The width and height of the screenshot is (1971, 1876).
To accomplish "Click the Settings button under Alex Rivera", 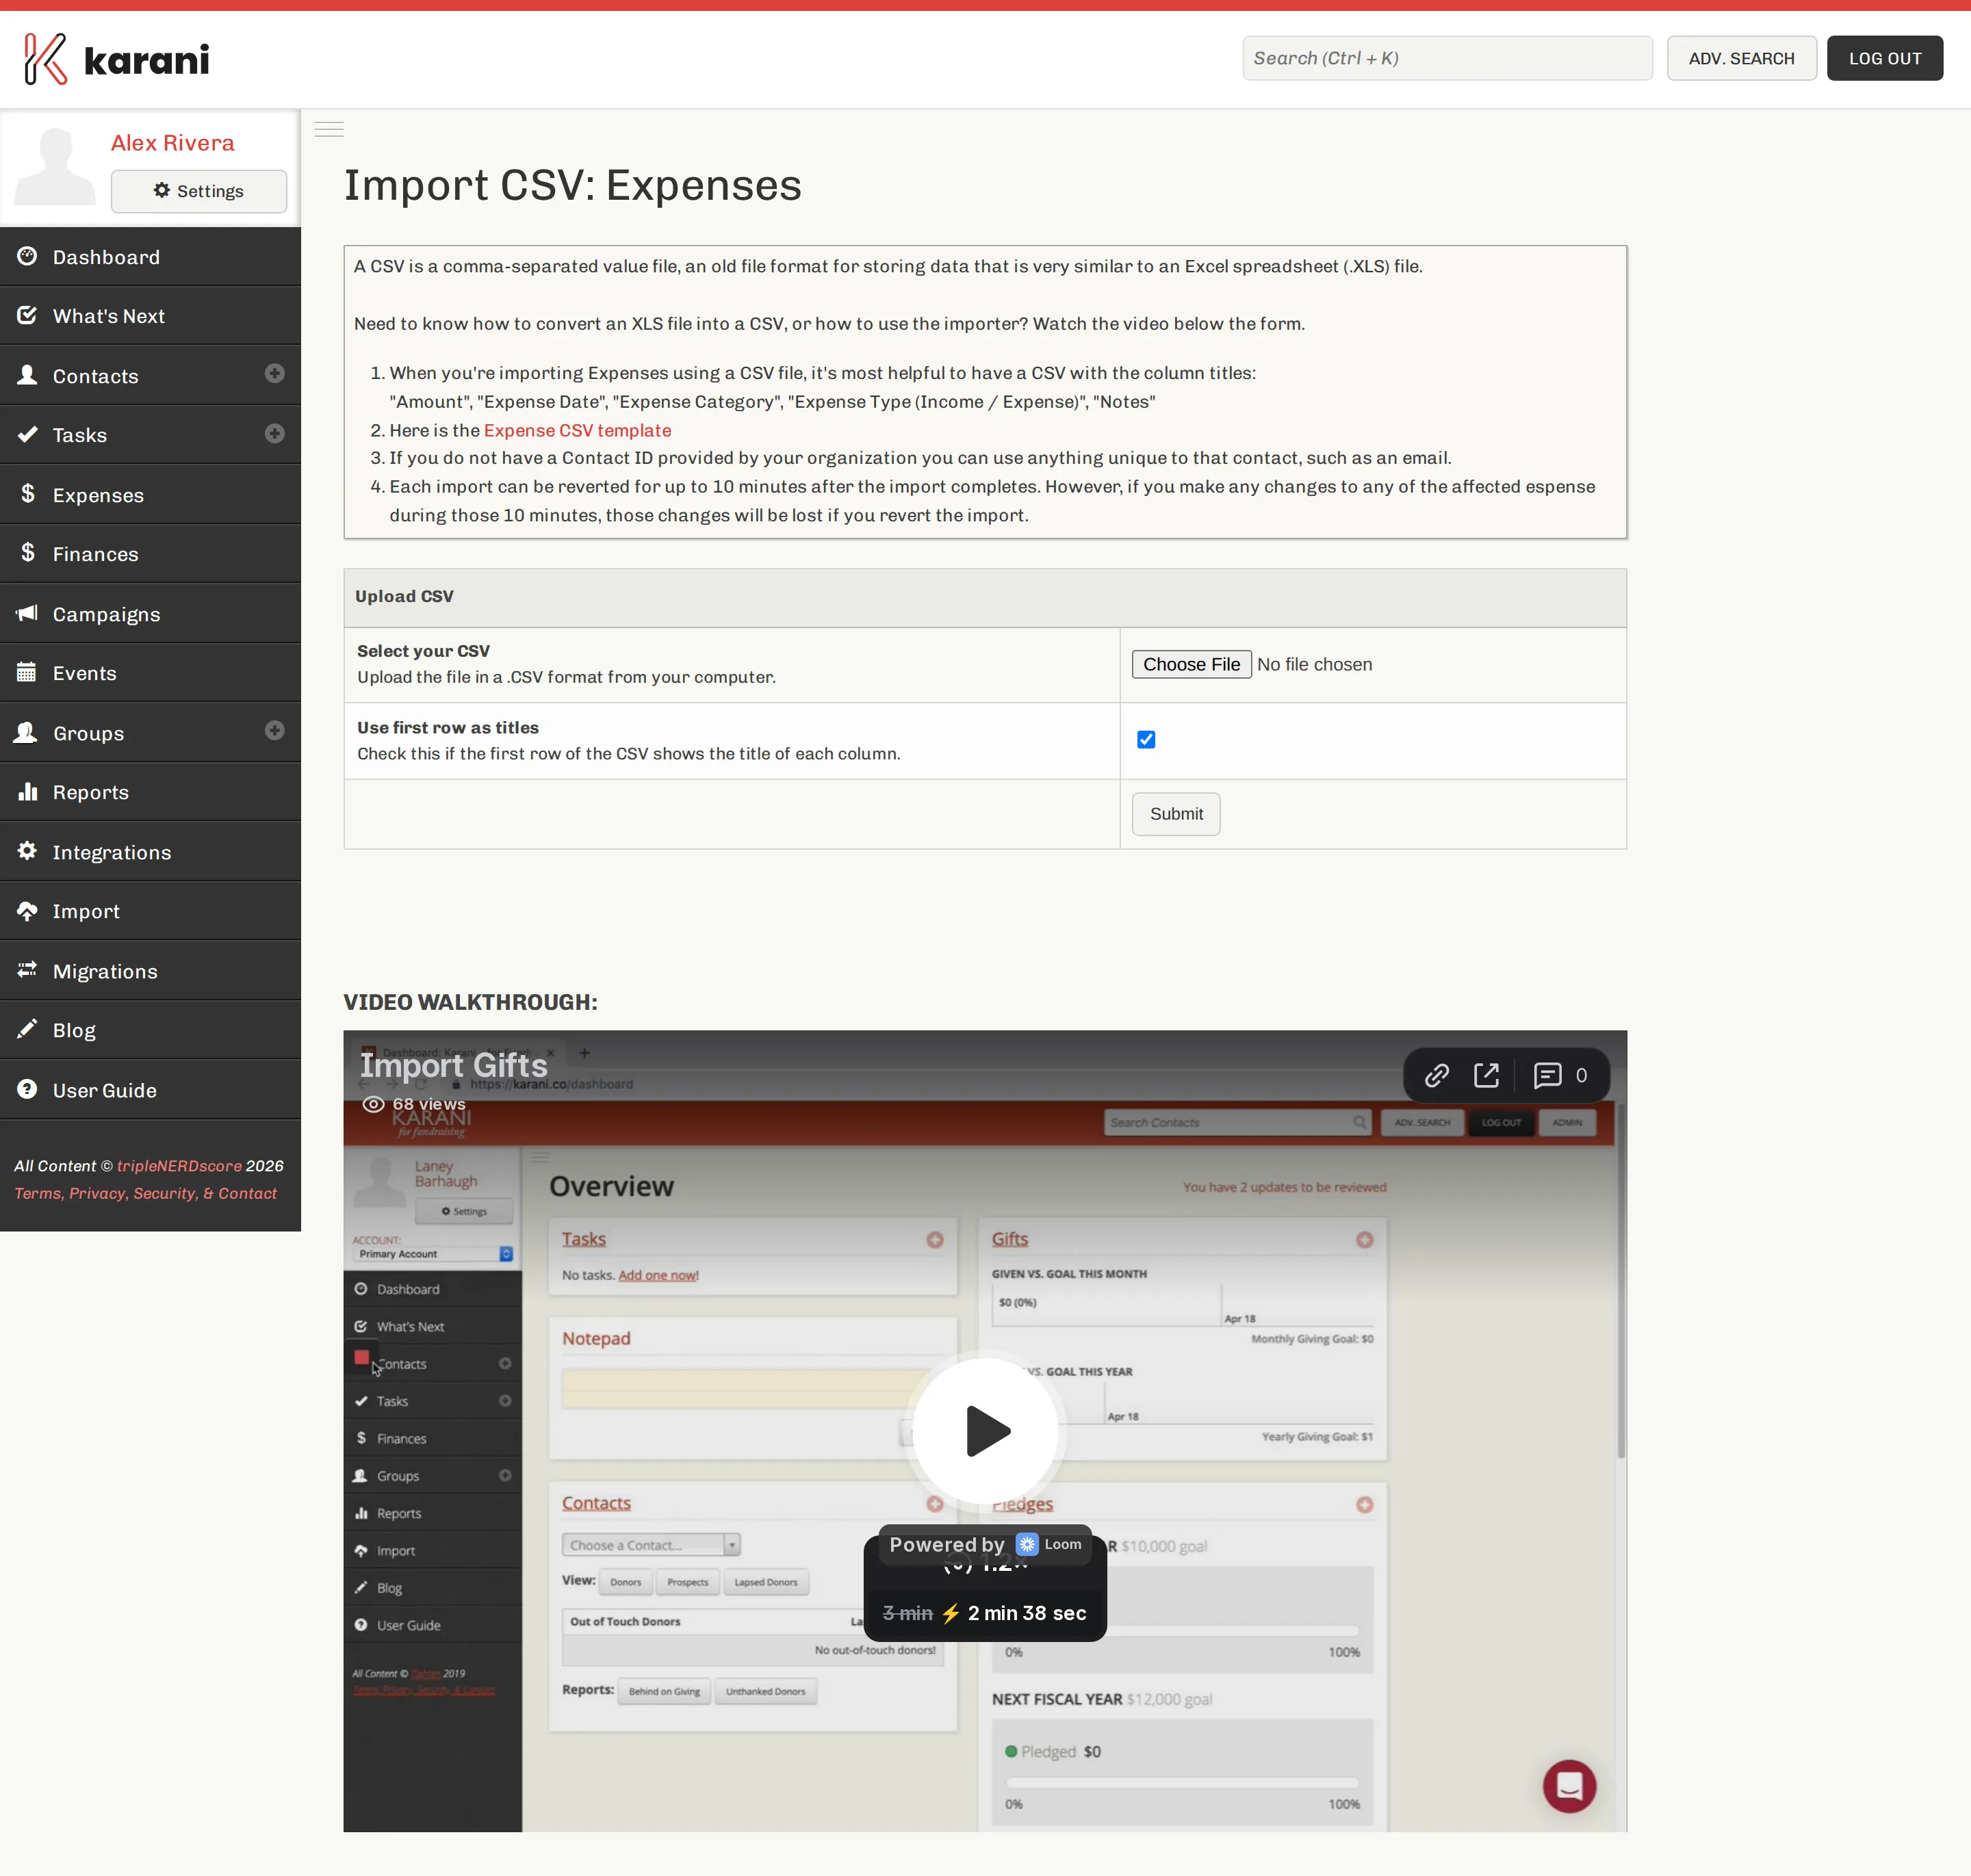I will [x=199, y=191].
